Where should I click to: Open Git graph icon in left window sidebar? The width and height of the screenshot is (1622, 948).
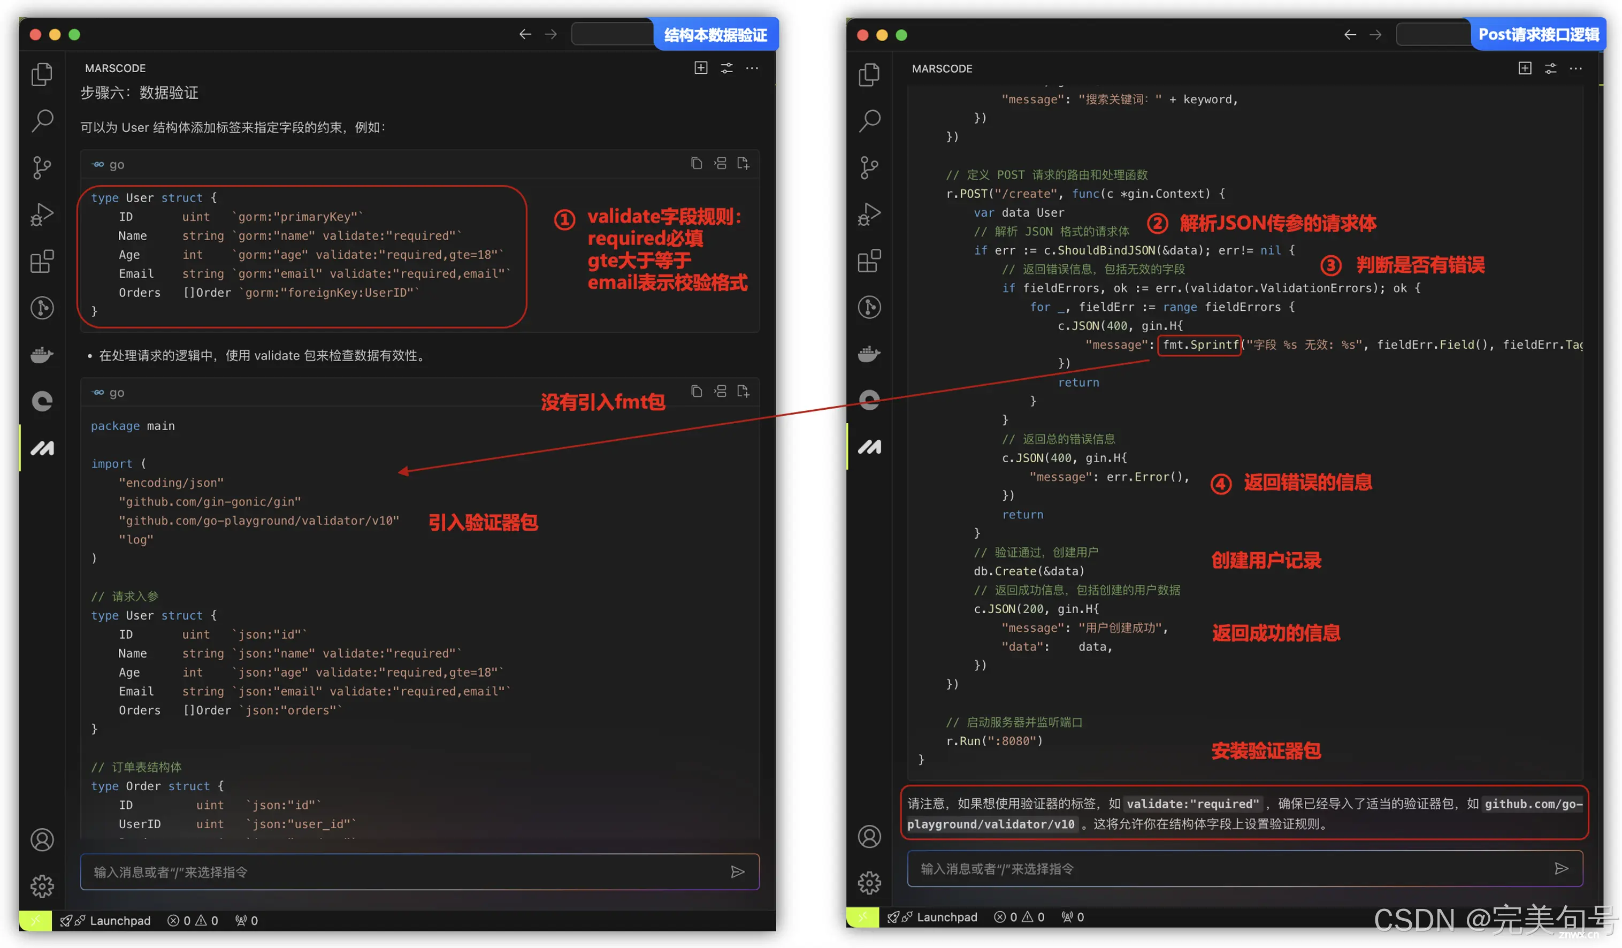pyautogui.click(x=42, y=308)
